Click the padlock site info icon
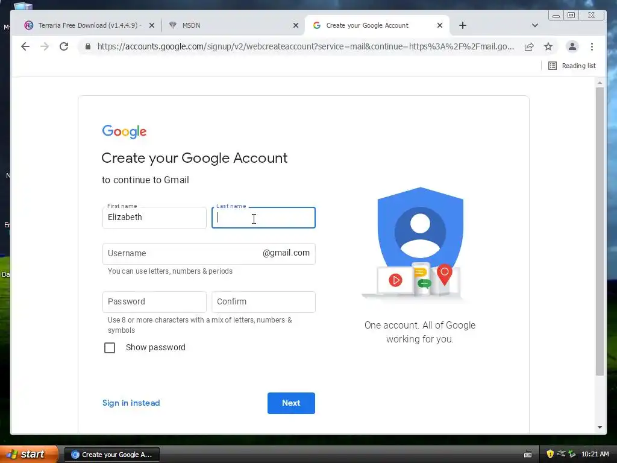 point(88,46)
